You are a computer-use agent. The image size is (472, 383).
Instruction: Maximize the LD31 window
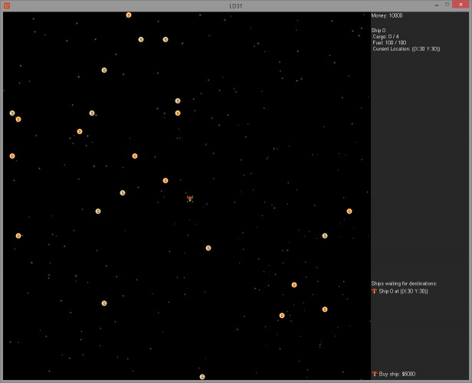(x=447, y=5)
